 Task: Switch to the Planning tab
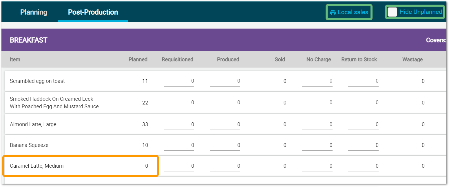(x=34, y=12)
